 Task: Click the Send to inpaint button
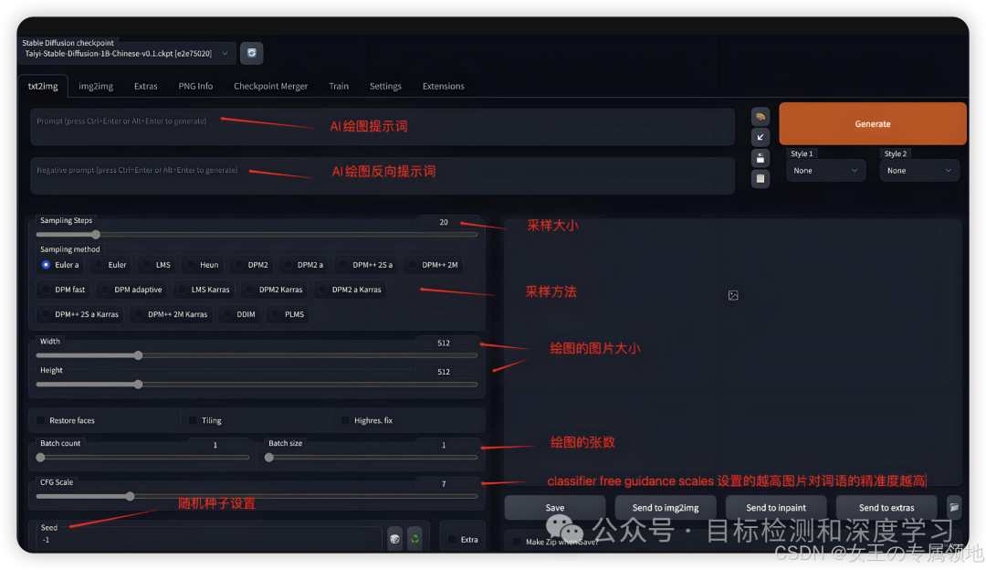[x=776, y=508]
